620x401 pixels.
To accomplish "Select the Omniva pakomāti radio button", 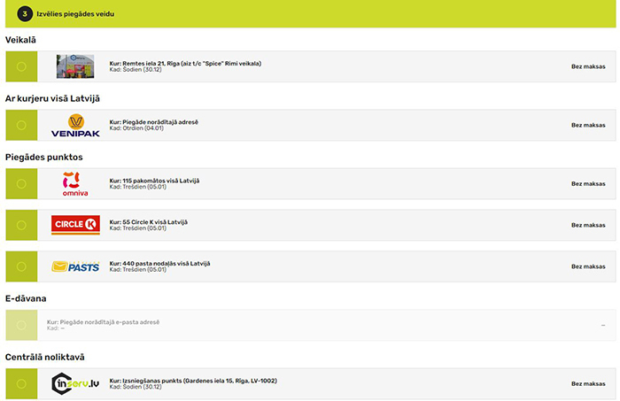I will tap(21, 183).
